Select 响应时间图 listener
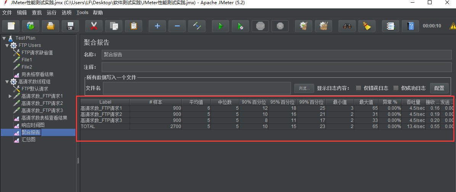456x192 pixels. [x=33, y=125]
